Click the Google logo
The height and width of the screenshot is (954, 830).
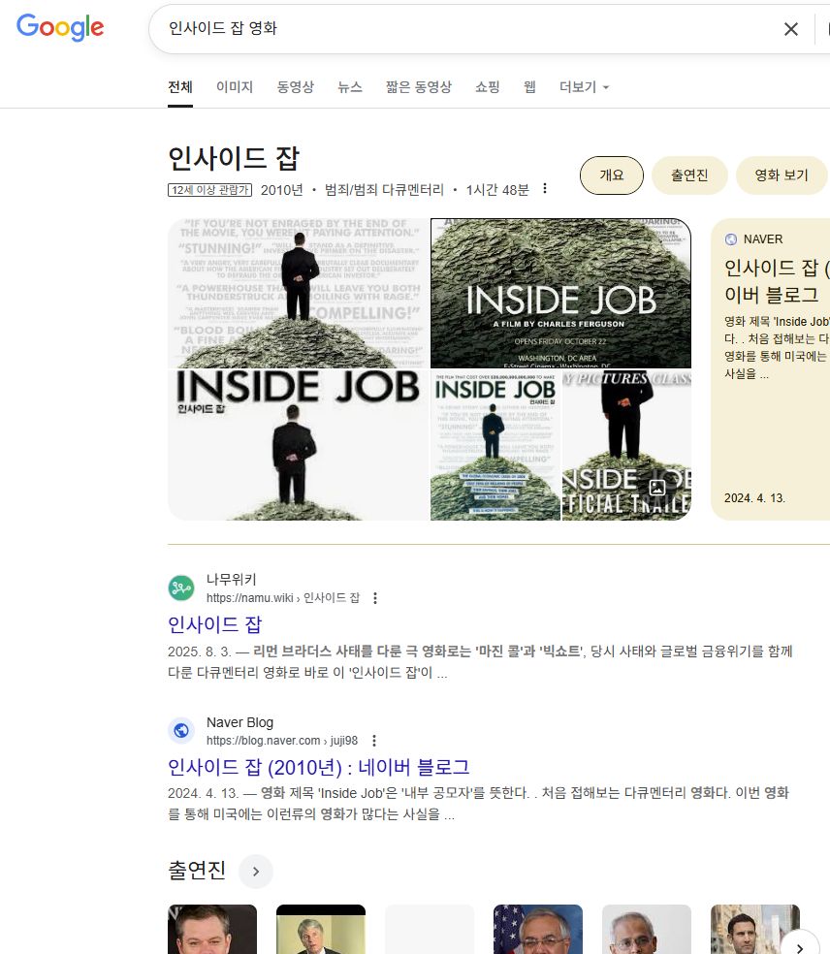[x=60, y=27]
